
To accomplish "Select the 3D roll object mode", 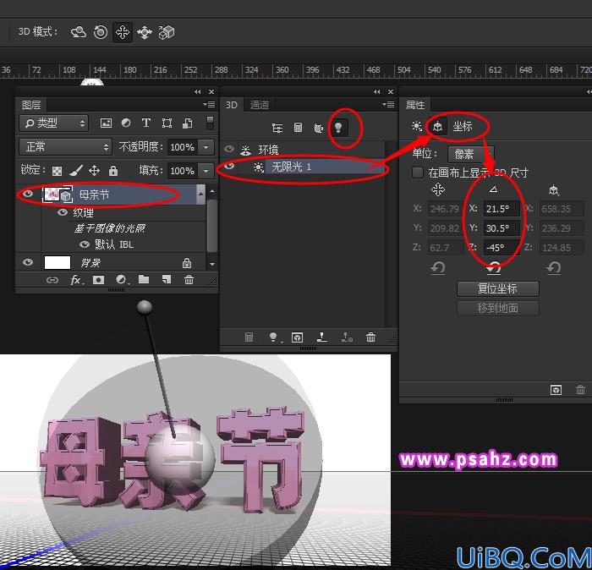I will 101,32.
